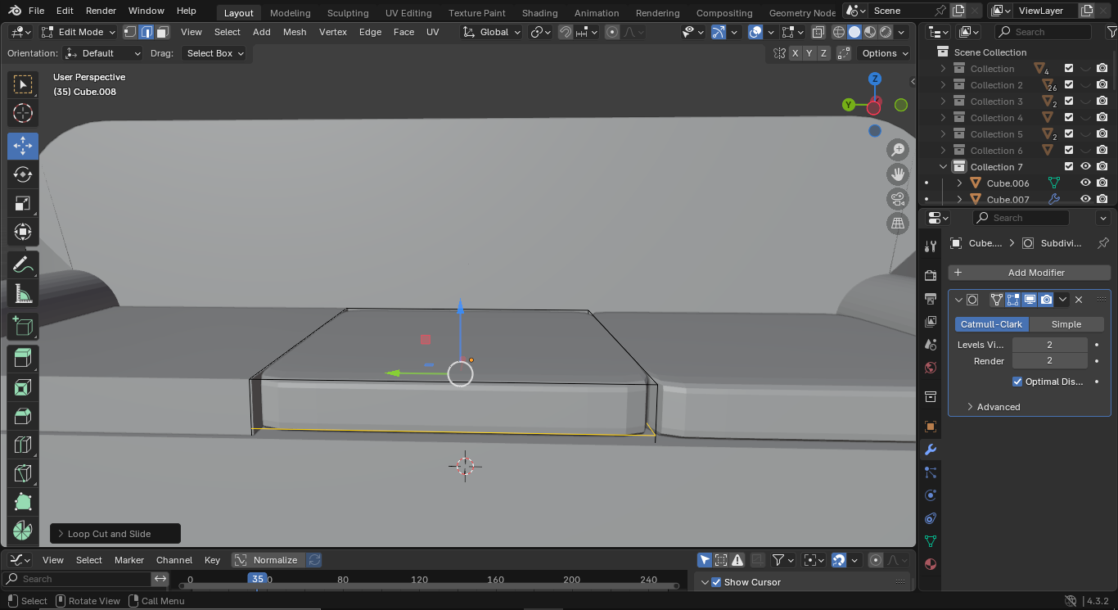
Task: Open the Render menu
Action: coord(101,11)
